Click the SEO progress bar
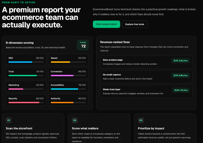 point(26,62)
